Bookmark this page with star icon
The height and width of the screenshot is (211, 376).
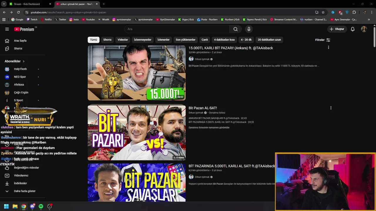coord(323,12)
